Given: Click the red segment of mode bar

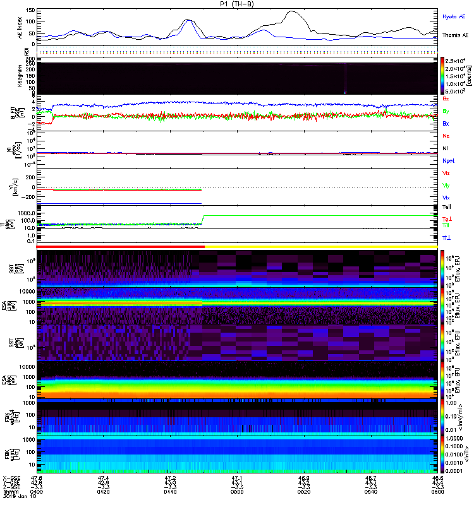Looking at the screenshot, I should click(x=121, y=247).
